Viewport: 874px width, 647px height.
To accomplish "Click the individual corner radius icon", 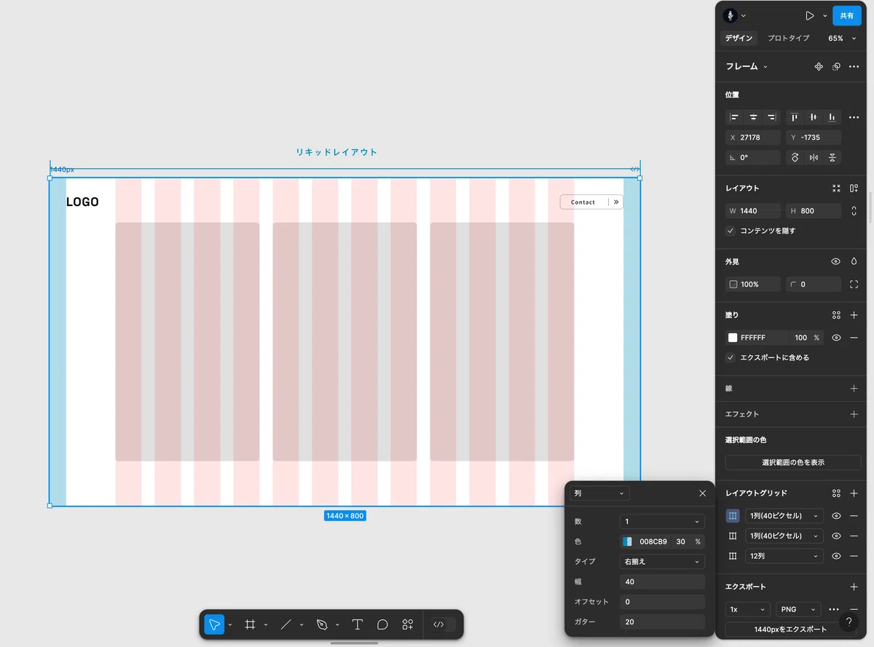I will (x=854, y=284).
